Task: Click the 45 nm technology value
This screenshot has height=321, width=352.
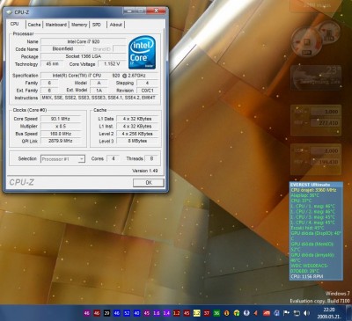Action: tap(53, 63)
